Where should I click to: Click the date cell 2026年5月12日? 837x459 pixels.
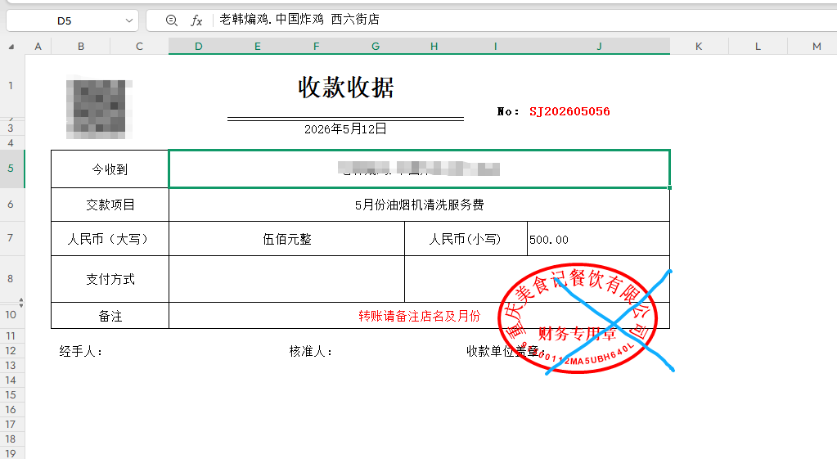(x=345, y=129)
